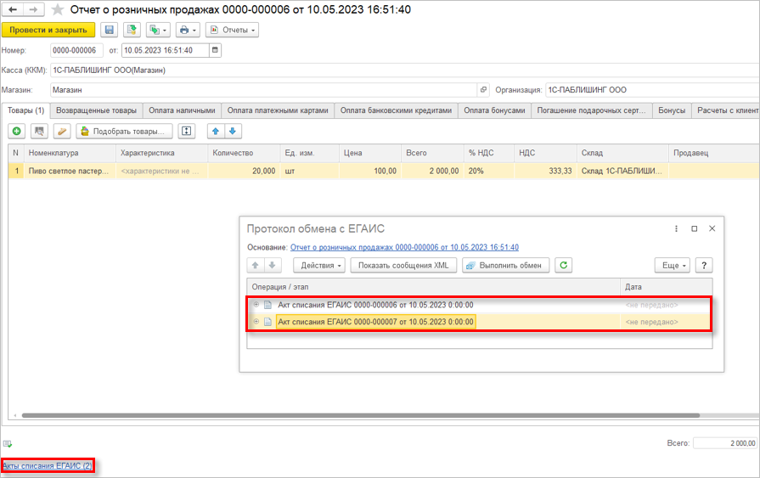The width and height of the screenshot is (760, 478).
Task: Open the Действия dropdown in protocol dialog
Action: (x=323, y=265)
